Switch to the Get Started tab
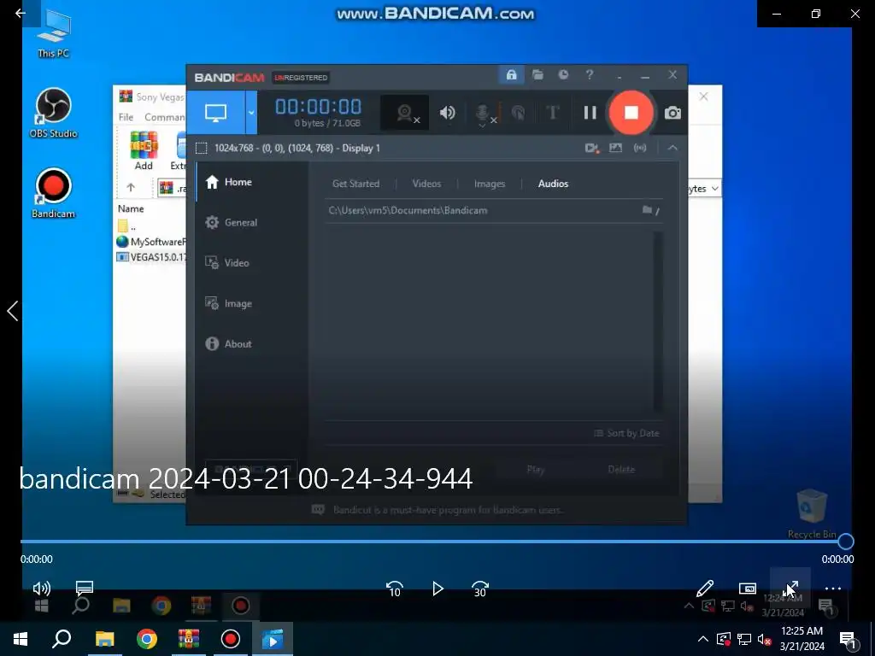Image resolution: width=875 pixels, height=656 pixels. click(355, 184)
